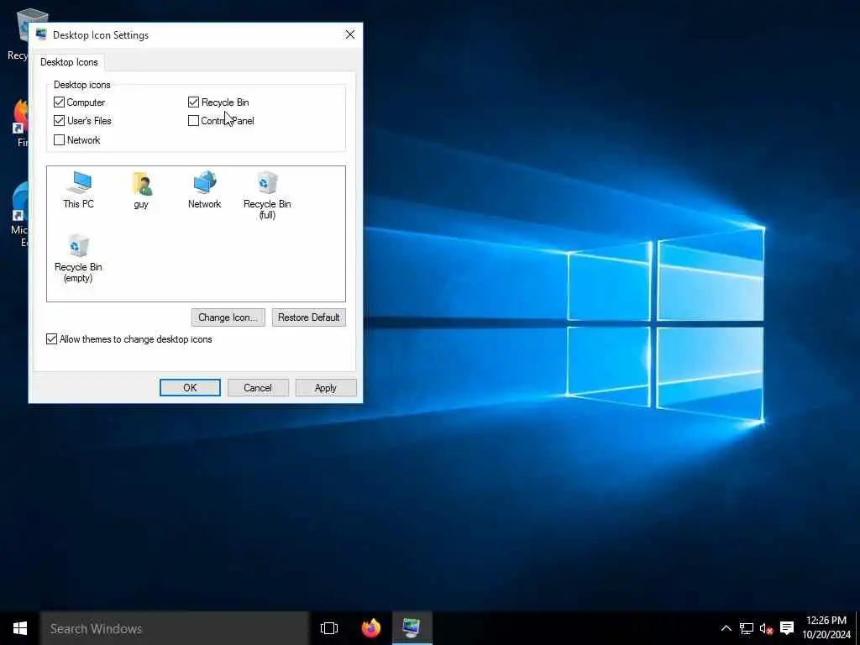
Task: Enable the Network desktop icon checkbox
Action: [x=60, y=140]
